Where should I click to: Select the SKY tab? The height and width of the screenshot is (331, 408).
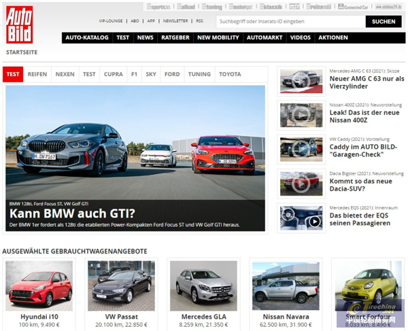pyautogui.click(x=151, y=74)
